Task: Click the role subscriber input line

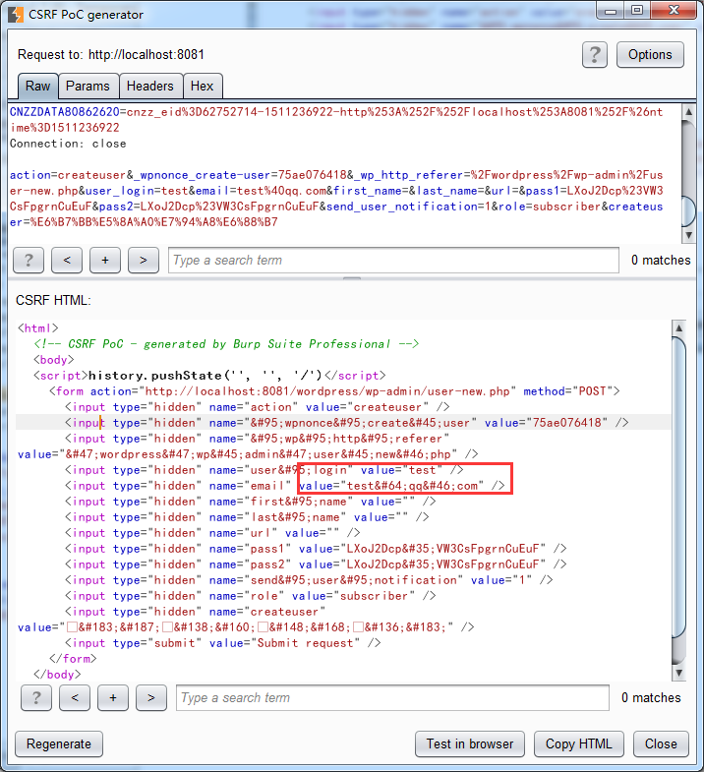Action: [x=251, y=596]
